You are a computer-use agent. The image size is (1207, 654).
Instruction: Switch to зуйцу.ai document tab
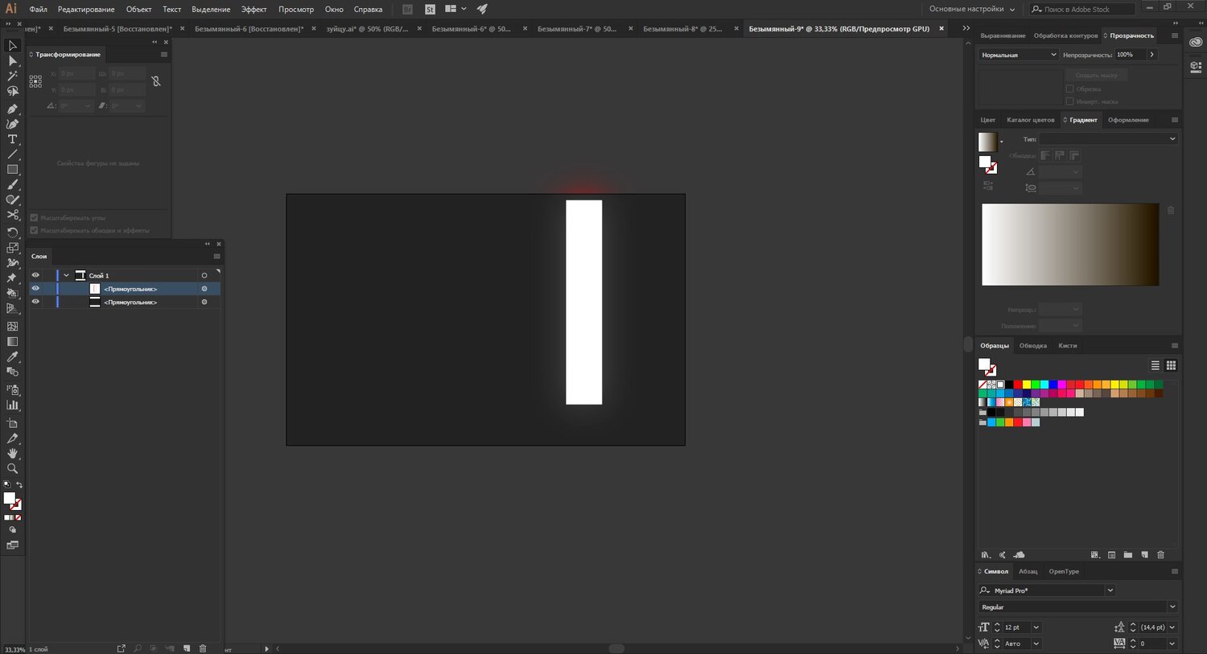coord(367,29)
